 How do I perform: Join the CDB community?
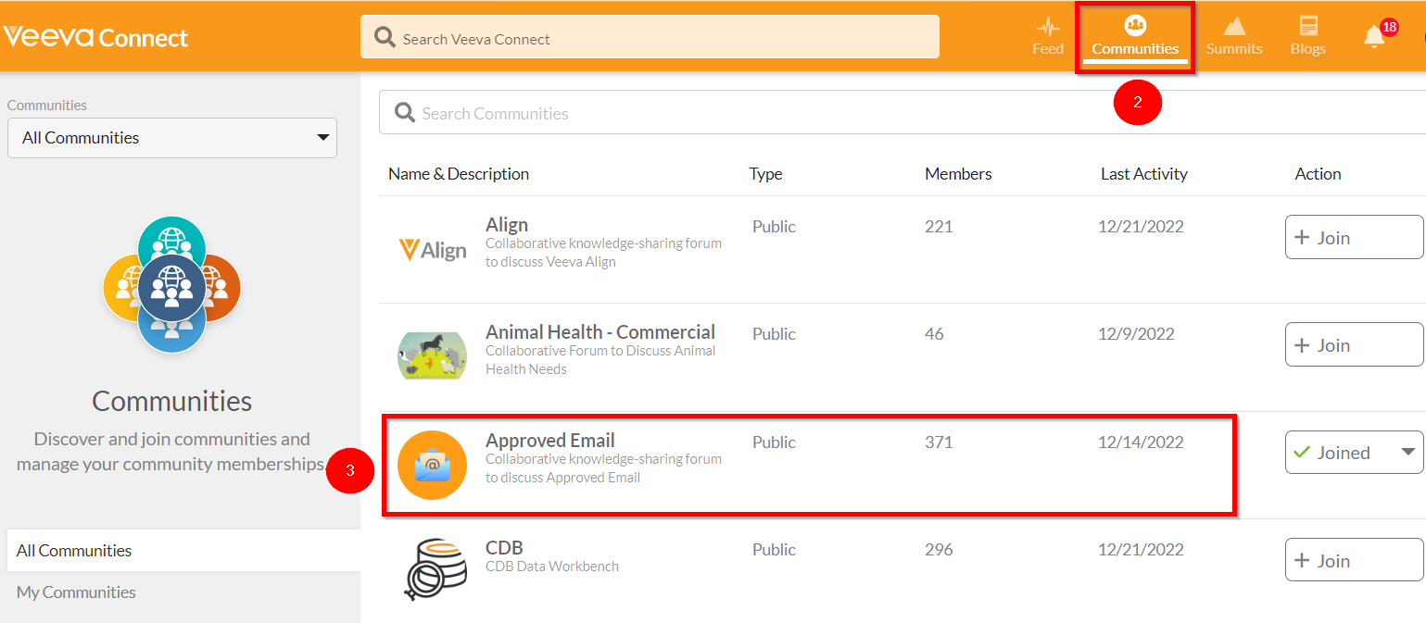click(1353, 561)
